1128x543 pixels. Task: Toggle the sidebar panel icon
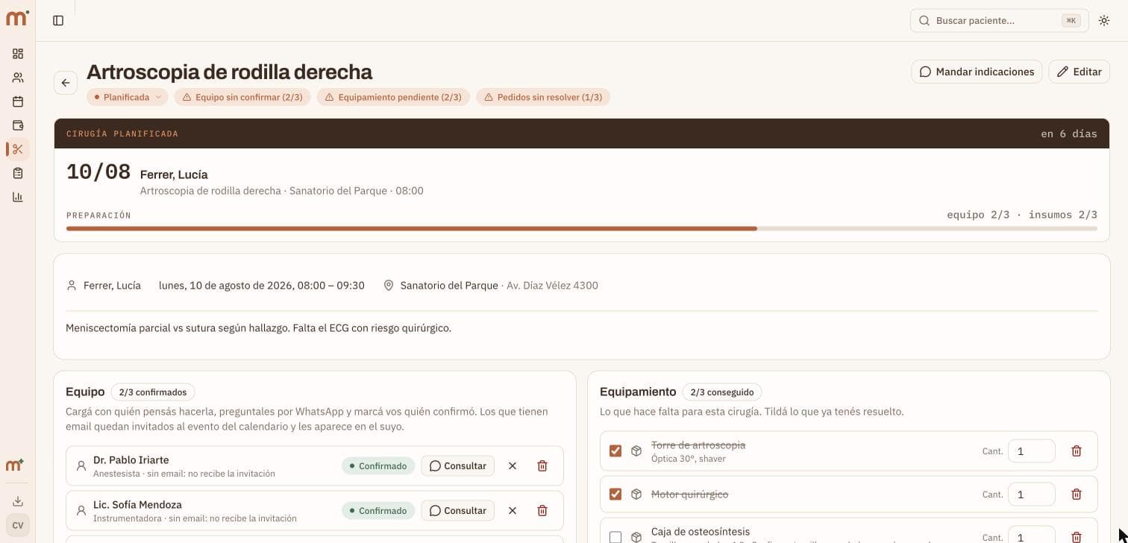[x=58, y=21]
